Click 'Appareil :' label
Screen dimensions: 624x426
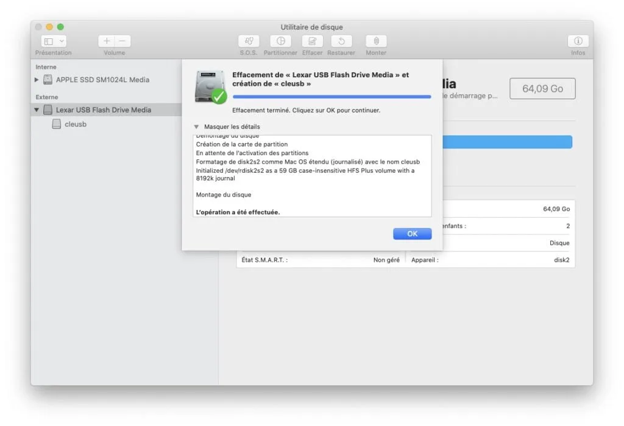tap(425, 260)
